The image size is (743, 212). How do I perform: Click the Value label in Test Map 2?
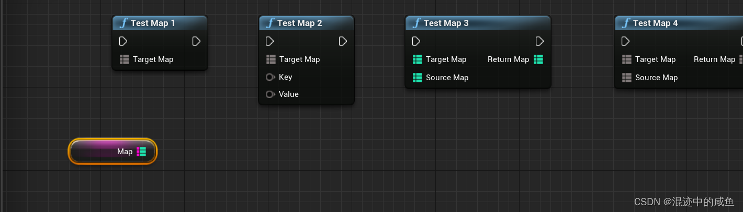tap(289, 94)
